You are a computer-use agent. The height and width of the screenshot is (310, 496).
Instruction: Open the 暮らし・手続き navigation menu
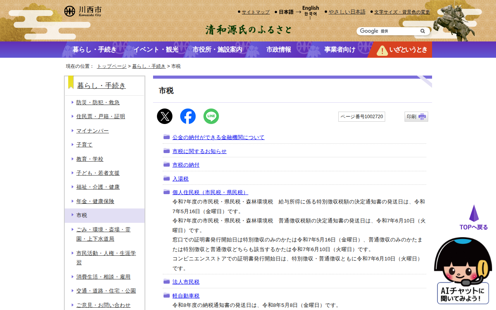click(94, 50)
